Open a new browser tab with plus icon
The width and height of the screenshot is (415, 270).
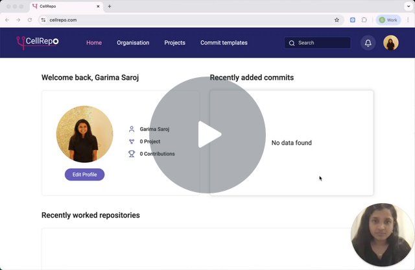coord(110,6)
